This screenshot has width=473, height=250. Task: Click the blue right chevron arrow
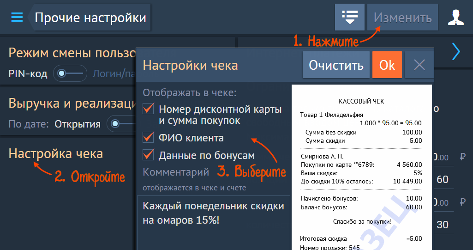[456, 51]
